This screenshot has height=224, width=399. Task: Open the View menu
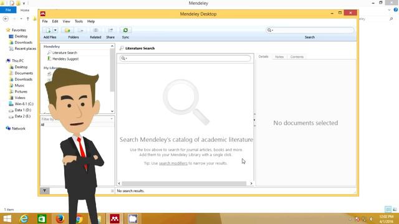(x=66, y=21)
